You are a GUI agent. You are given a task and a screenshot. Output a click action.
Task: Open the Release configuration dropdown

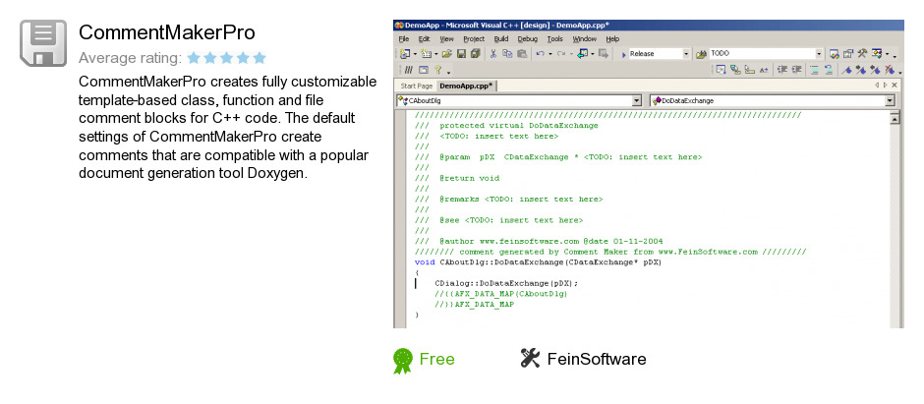686,54
